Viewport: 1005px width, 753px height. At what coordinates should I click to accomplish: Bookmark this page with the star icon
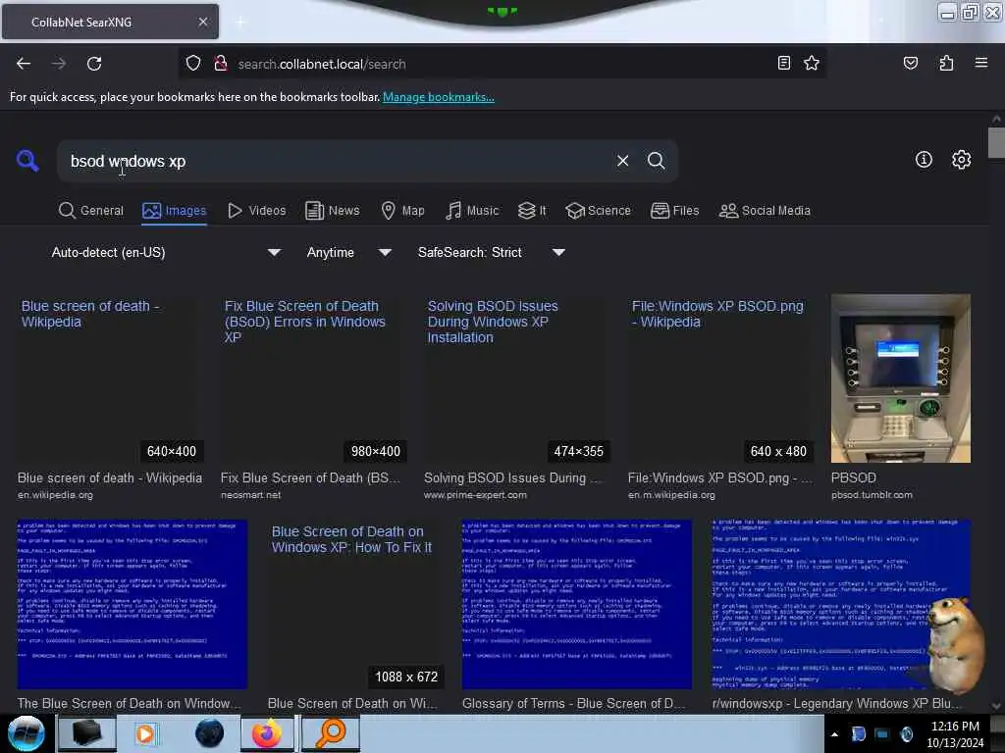pos(812,64)
